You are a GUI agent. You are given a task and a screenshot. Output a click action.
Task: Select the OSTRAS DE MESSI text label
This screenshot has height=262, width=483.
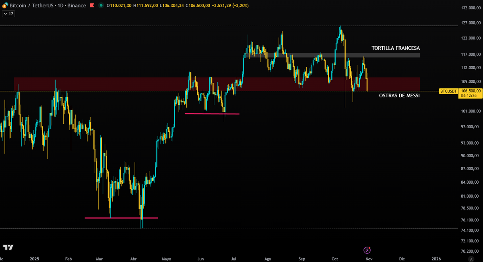[399, 96]
